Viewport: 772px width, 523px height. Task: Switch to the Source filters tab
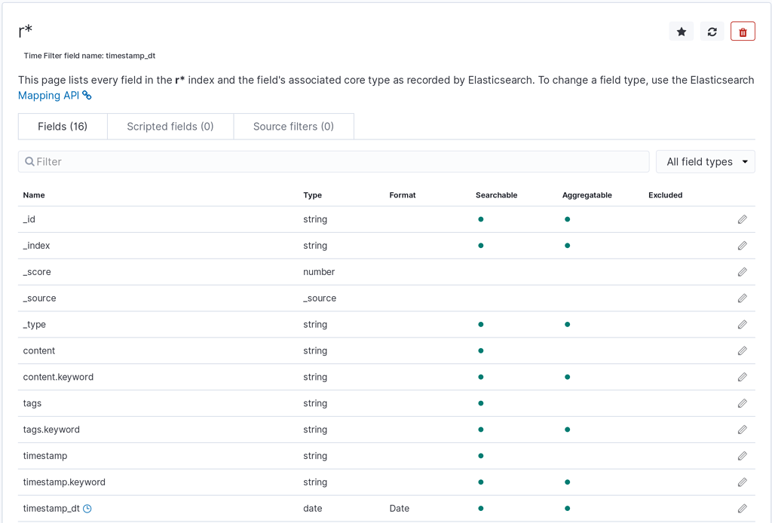(x=293, y=126)
